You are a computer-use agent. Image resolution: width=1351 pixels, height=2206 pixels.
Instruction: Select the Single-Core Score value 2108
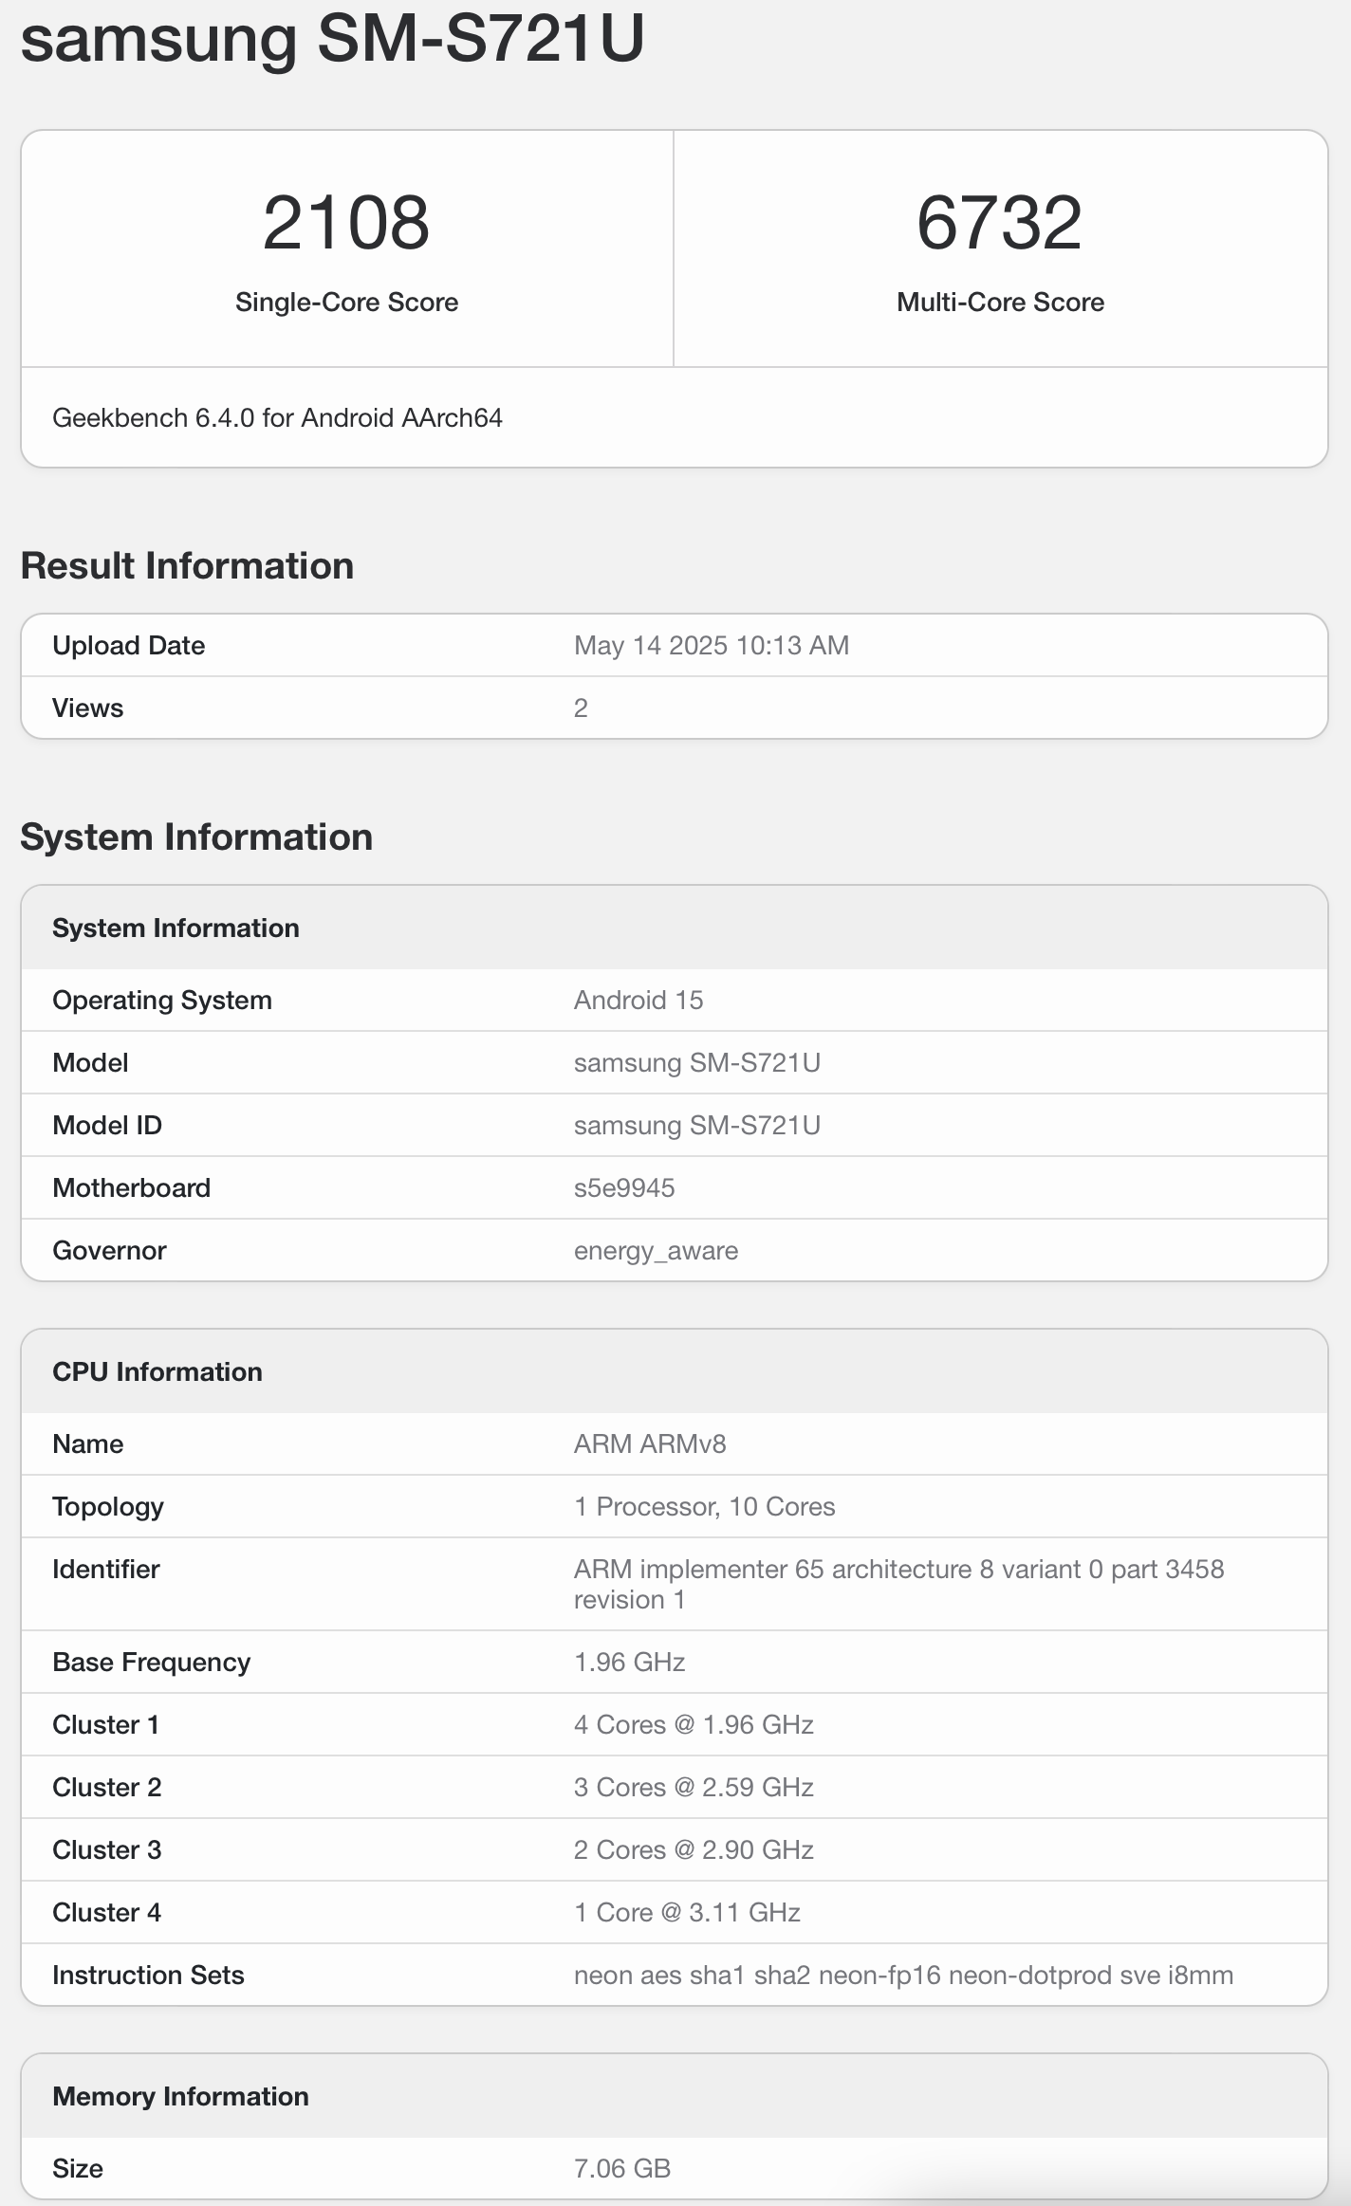(x=346, y=223)
